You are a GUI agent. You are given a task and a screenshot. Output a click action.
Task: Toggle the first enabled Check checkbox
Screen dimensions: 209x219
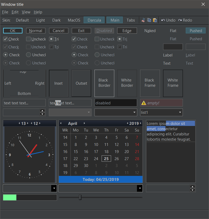(x=6, y=39)
